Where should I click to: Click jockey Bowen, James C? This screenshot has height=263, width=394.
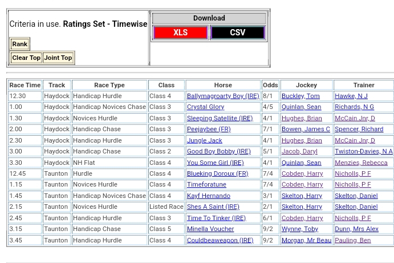click(306, 129)
